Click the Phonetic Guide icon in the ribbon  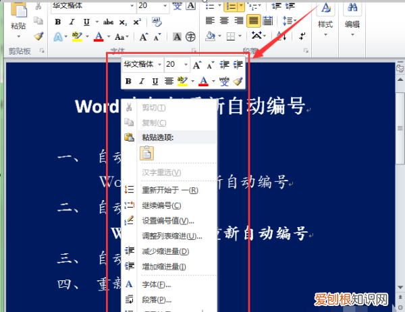tap(177, 5)
